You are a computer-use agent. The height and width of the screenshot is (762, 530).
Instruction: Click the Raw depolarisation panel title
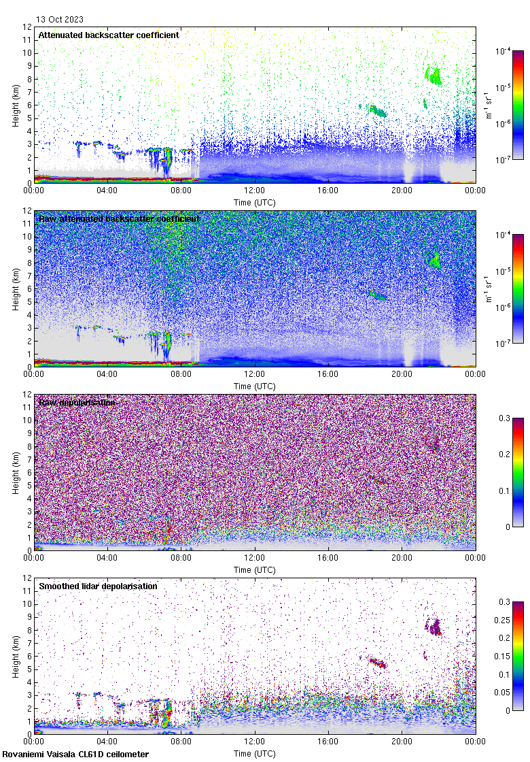point(77,402)
